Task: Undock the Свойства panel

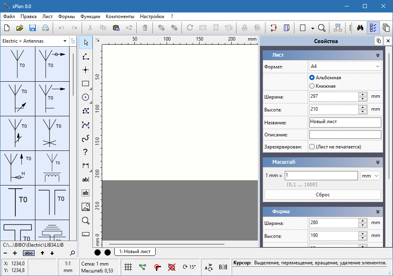Action: 379,41
